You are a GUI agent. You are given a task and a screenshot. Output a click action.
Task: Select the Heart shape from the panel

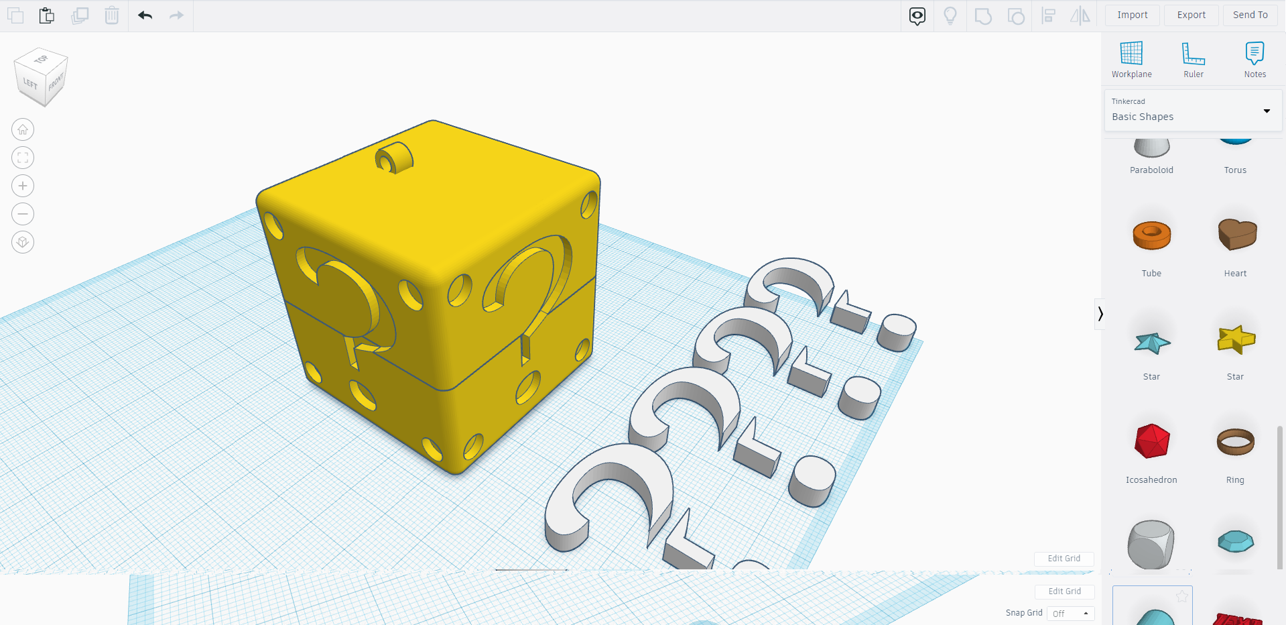point(1236,235)
